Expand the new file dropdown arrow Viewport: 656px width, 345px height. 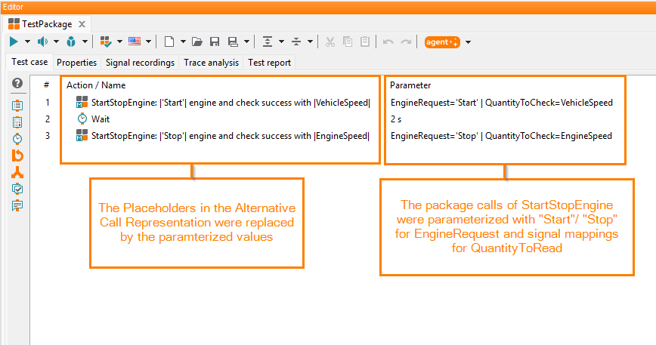tap(183, 42)
